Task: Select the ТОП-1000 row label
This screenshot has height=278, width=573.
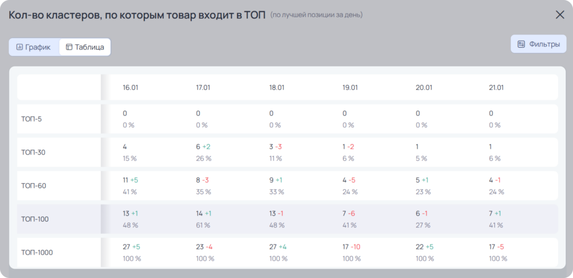Action: (37, 252)
